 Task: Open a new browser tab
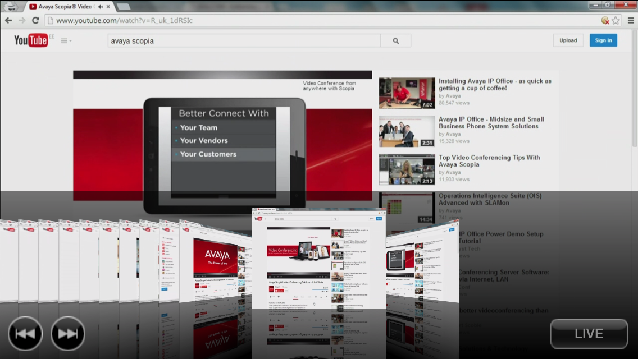click(123, 7)
